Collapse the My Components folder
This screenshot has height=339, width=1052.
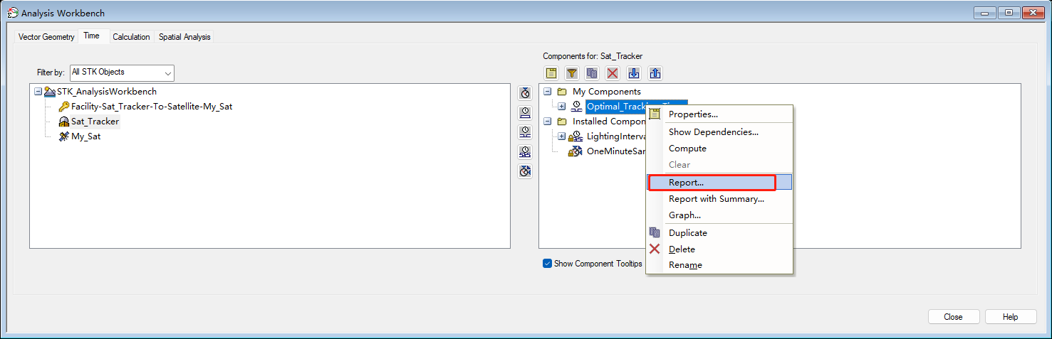546,92
